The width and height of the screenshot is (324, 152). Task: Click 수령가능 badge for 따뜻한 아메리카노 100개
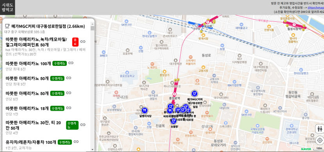coord(59,63)
